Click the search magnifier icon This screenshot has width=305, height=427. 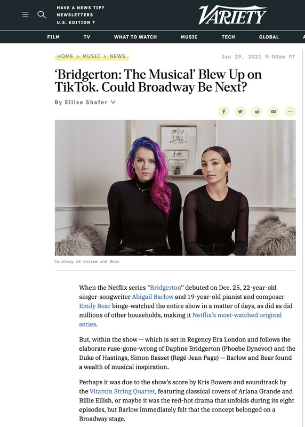42,15
